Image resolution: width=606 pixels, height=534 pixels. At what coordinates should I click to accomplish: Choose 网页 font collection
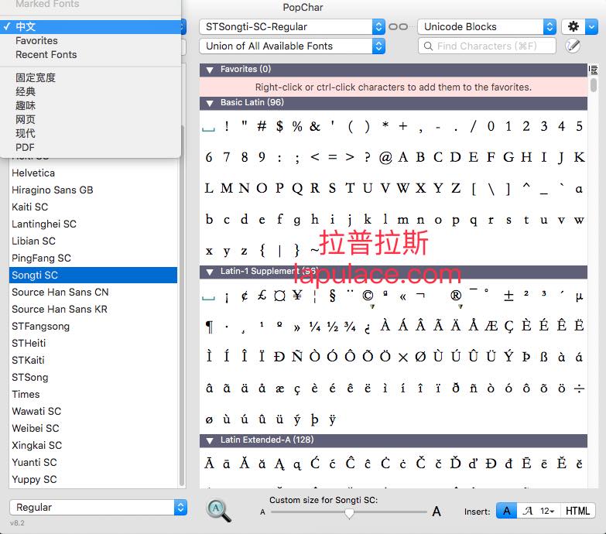click(91, 119)
